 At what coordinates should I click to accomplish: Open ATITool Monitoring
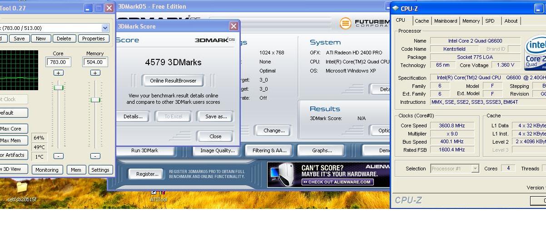47,170
